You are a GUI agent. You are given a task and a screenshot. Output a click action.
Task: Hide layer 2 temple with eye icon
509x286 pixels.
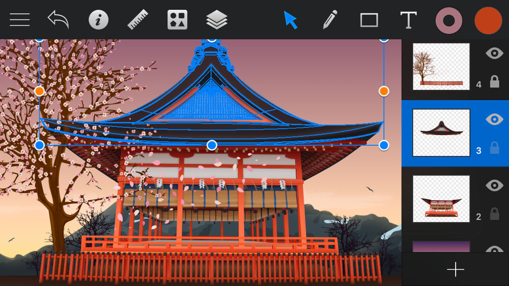pyautogui.click(x=494, y=185)
